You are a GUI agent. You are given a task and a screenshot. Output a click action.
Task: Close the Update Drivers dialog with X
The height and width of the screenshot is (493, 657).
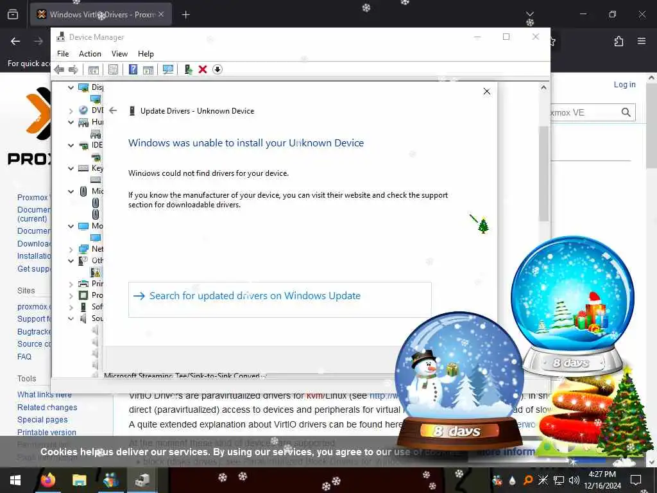click(x=486, y=91)
